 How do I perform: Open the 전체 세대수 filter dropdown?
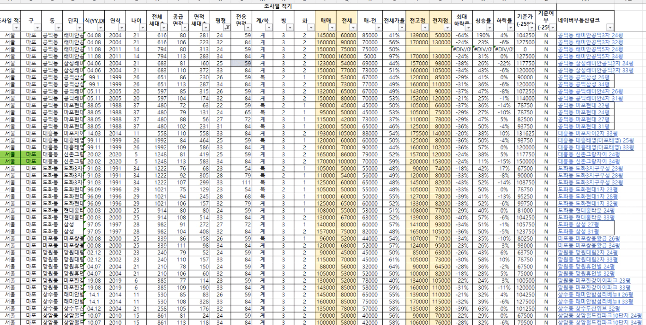pos(164,28)
